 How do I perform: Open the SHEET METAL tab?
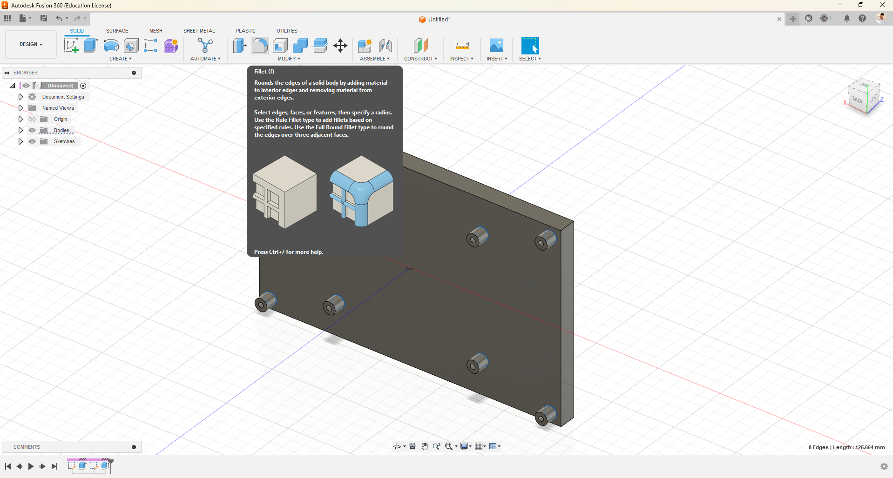[x=199, y=31]
